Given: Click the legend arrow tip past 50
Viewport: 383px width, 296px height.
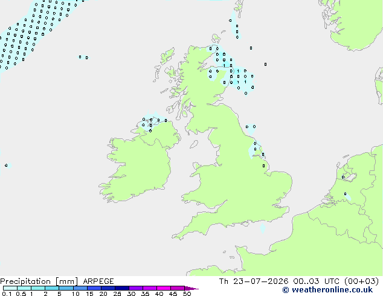Looking at the screenshot, I should pos(191,288).
